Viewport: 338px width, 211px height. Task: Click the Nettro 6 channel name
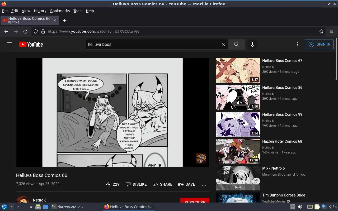coord(40,200)
